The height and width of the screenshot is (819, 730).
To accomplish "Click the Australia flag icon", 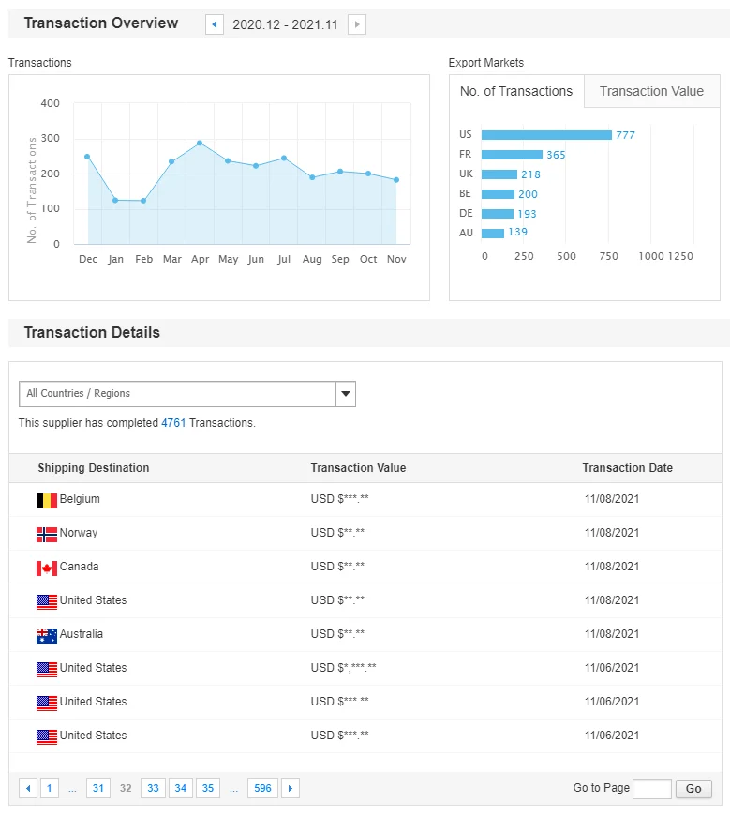I will pyautogui.click(x=47, y=636).
